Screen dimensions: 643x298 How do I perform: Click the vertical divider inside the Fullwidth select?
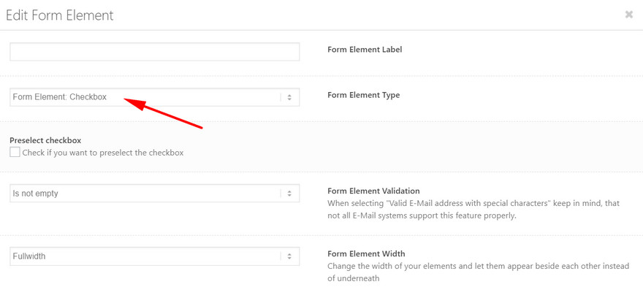(x=281, y=256)
